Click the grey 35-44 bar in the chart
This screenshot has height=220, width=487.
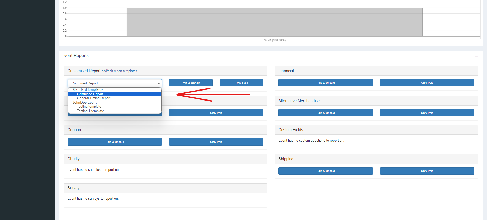click(x=275, y=22)
